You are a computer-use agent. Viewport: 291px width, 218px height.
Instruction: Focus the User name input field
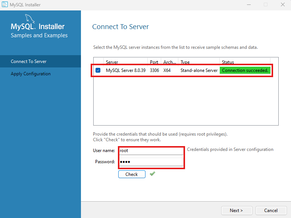click(x=151, y=151)
